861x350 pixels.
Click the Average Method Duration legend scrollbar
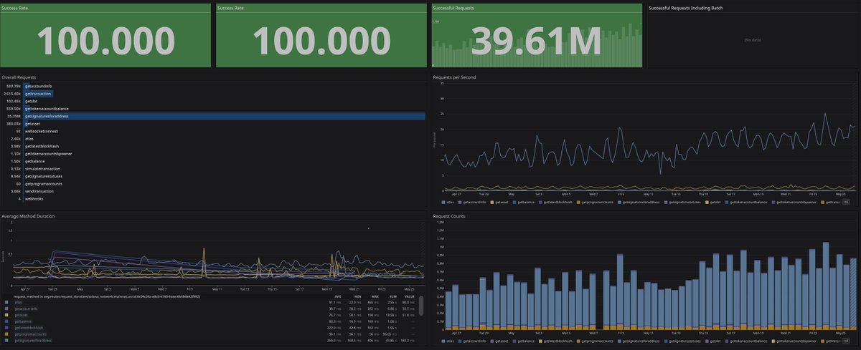pyautogui.click(x=422, y=306)
